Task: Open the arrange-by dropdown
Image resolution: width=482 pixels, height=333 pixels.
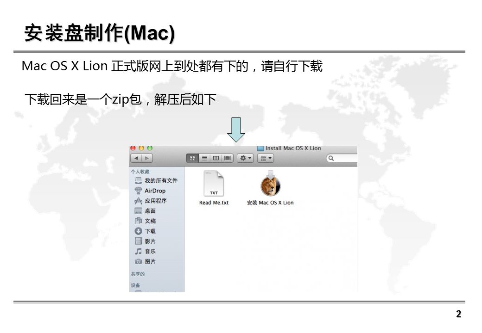Action: [266, 158]
